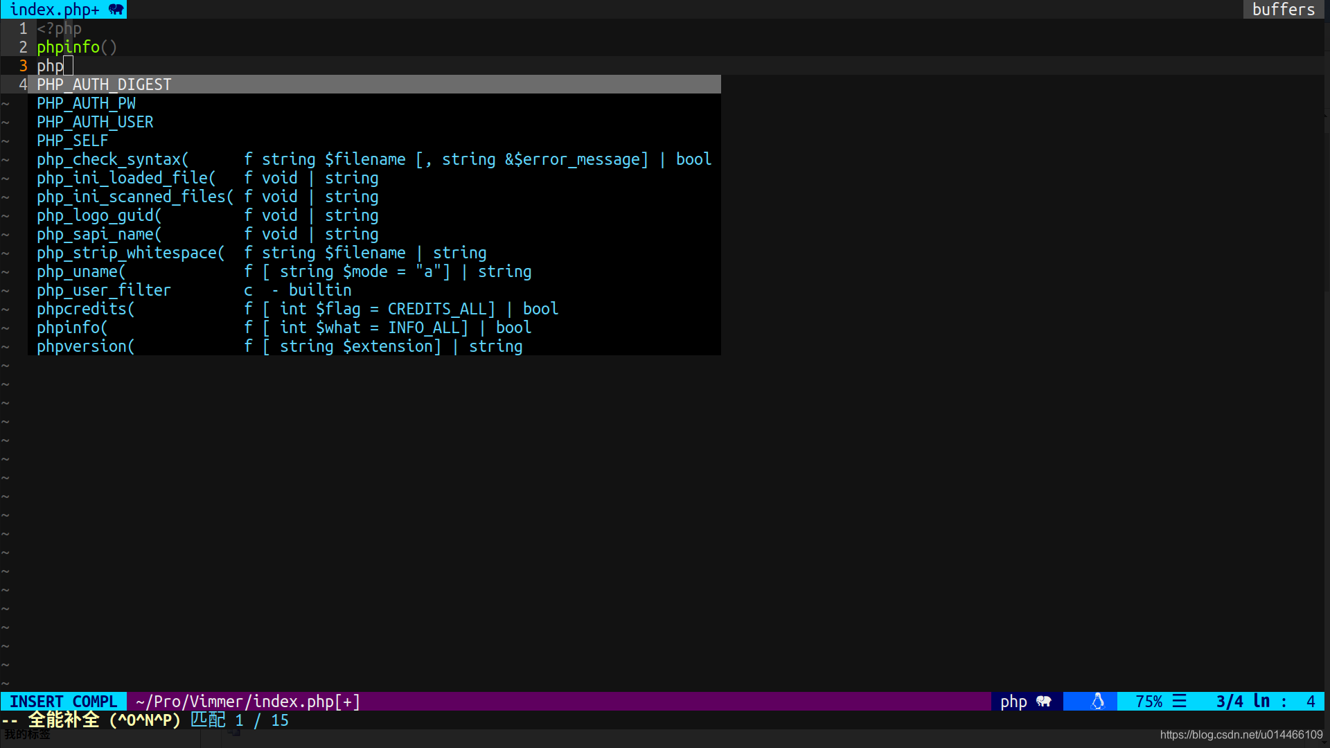Image resolution: width=1330 pixels, height=748 pixels.
Task: Click INFO_ALL in phpinfo signature
Action: click(x=424, y=328)
